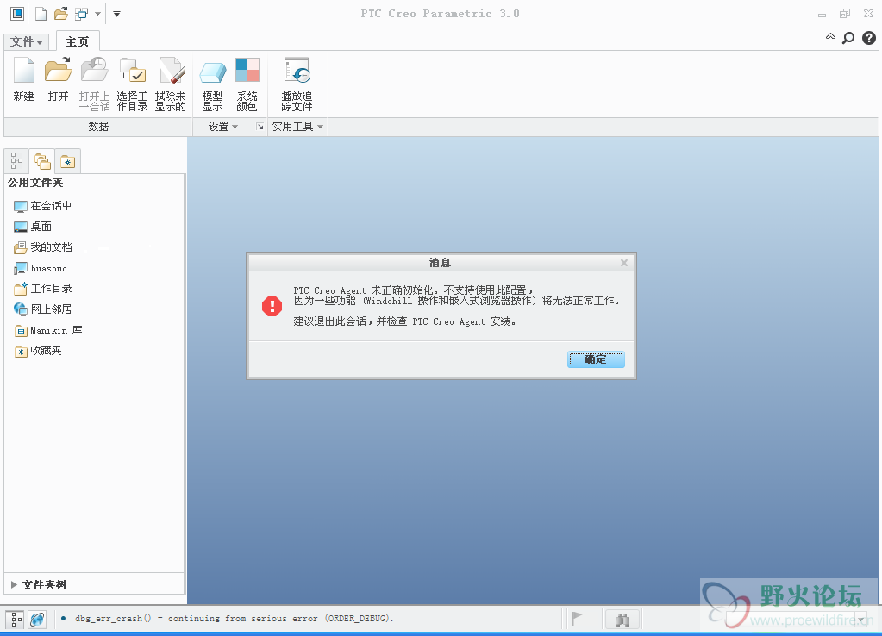This screenshot has width=882, height=636.
Task: Click the 打开 ribbon button
Action: 58,79
